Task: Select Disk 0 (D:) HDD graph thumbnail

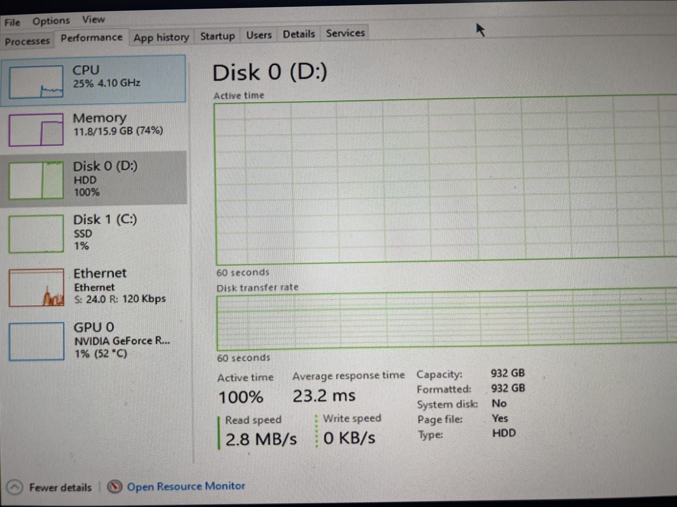Action: (36, 180)
